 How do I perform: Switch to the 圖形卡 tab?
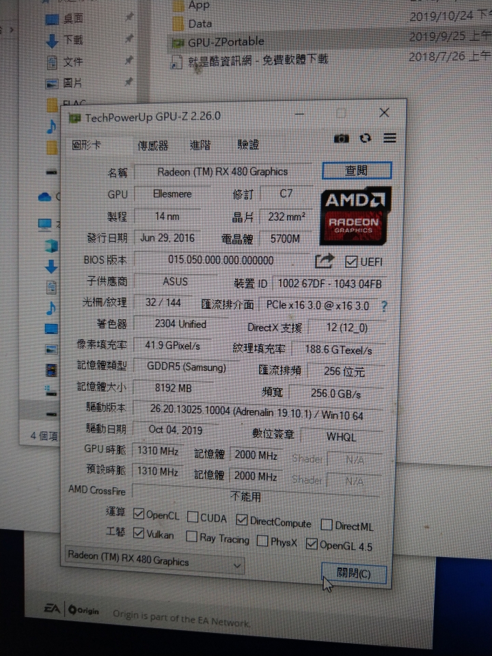click(87, 145)
